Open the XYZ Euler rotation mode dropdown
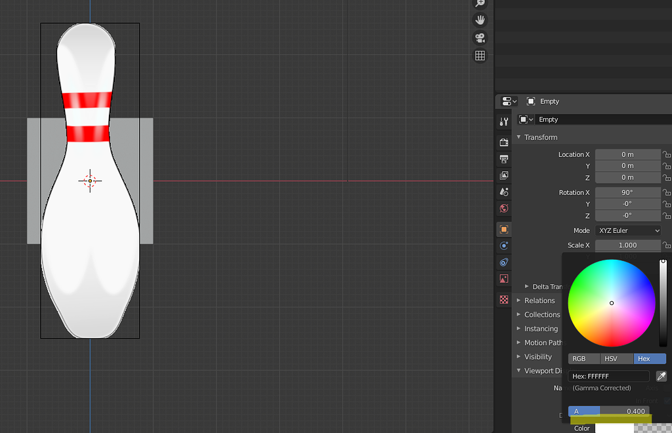 (627, 230)
